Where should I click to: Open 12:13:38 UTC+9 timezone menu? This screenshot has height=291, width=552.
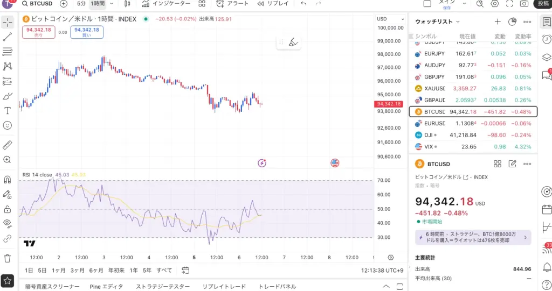(x=382, y=271)
